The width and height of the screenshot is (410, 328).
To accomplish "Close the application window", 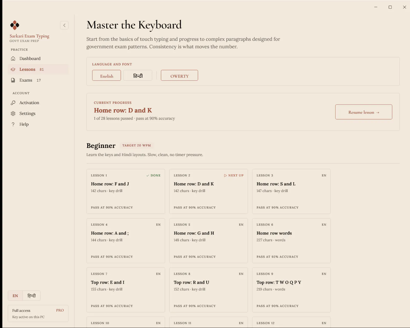I will pyautogui.click(x=404, y=7).
